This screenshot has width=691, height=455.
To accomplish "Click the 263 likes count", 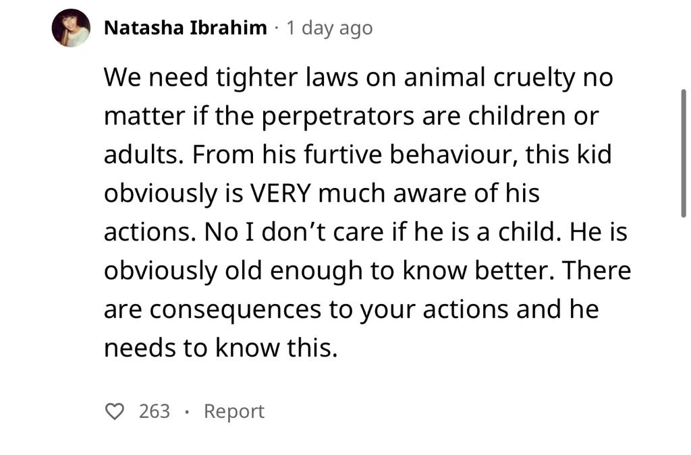I will click(x=155, y=411).
